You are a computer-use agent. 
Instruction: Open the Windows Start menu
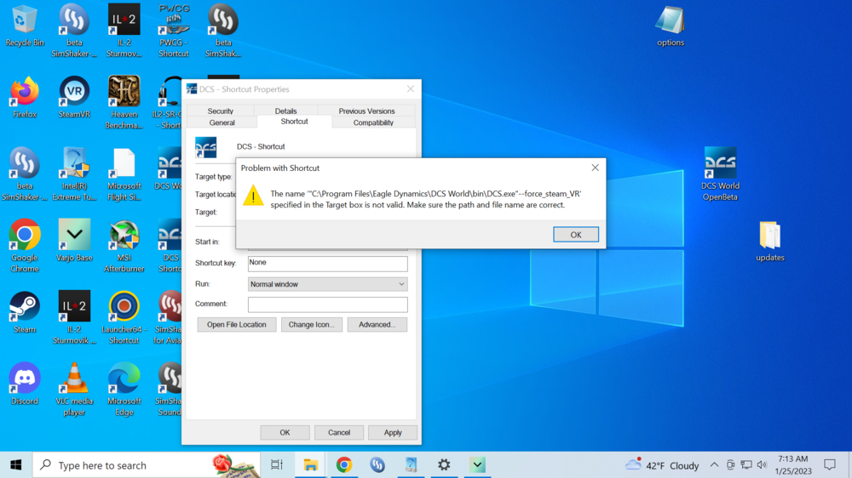(x=15, y=465)
